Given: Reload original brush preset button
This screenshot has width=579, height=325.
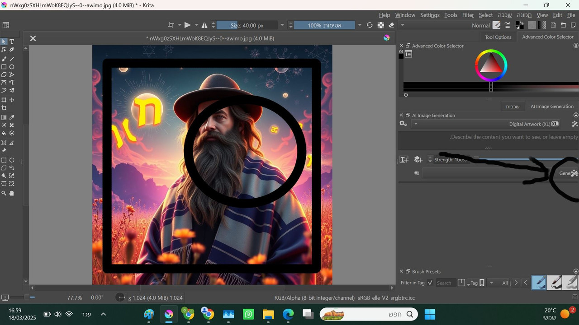Looking at the screenshot, I should (370, 25).
